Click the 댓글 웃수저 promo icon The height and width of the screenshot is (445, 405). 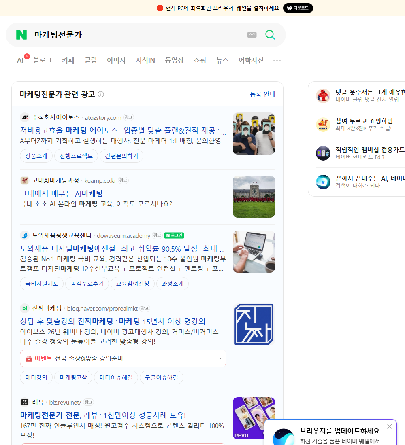point(323,95)
